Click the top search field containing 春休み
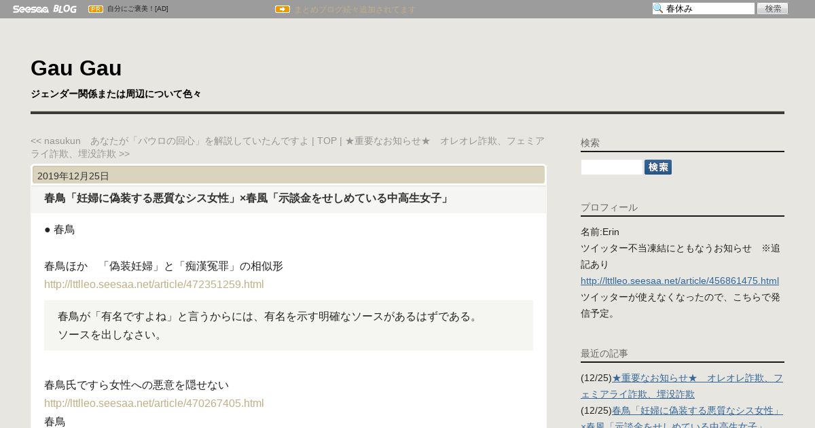Viewport: 815px width, 428px height. point(704,9)
